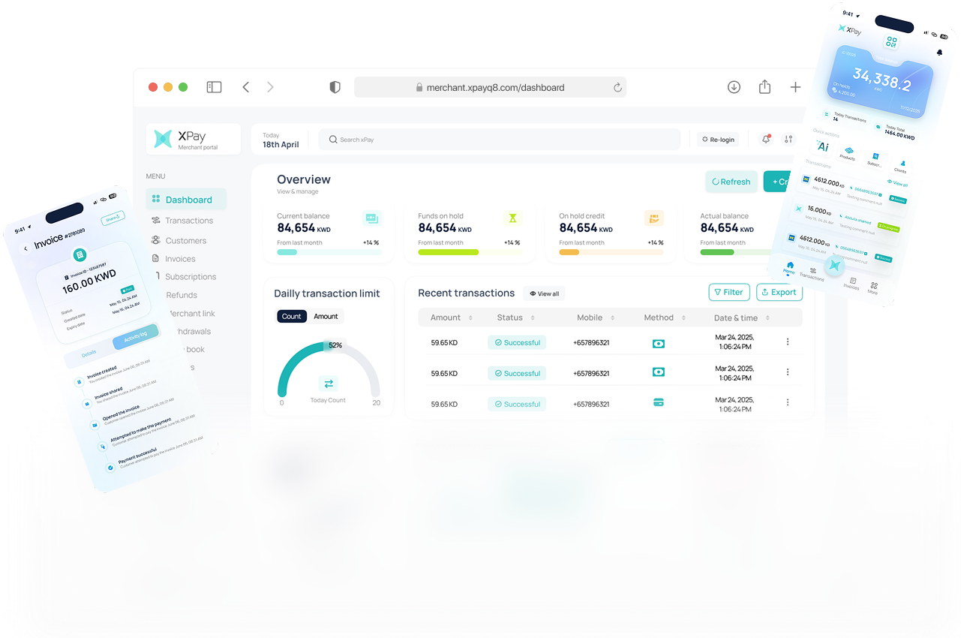Click the cash method icon in first row
Viewport: 961px width, 638px height.
pos(658,343)
